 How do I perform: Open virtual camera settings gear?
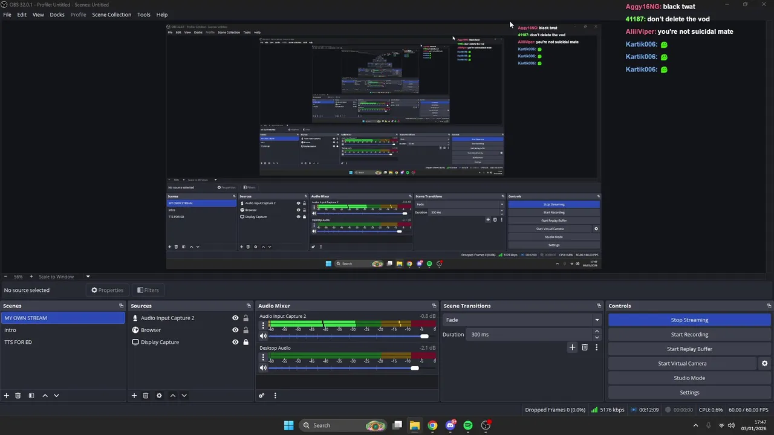click(x=764, y=364)
